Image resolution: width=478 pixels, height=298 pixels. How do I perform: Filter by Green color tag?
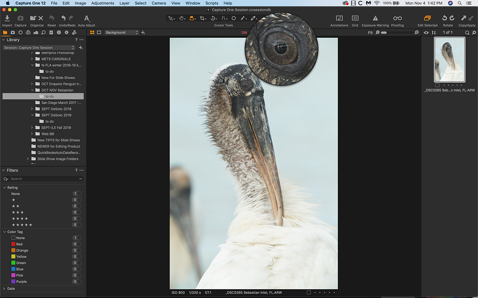[x=14, y=263]
